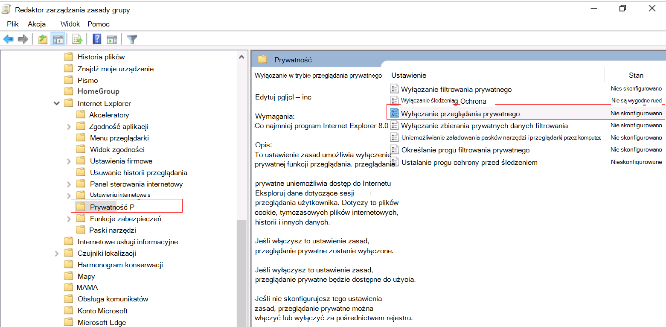Toggle the Show/Hide console tree icon
This screenshot has width=666, height=327.
click(58, 39)
